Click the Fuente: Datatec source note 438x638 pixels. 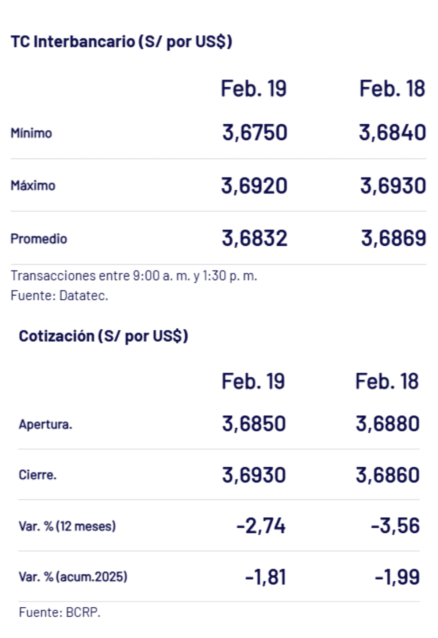click(x=59, y=296)
